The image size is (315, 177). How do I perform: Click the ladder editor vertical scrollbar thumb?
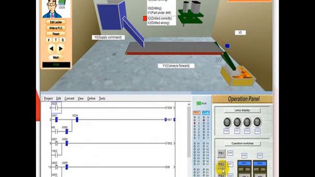click(189, 132)
